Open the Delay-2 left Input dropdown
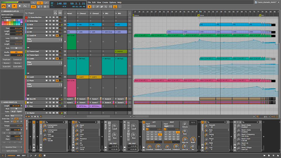Viewport: 281px width, 158px height. (x=151, y=126)
